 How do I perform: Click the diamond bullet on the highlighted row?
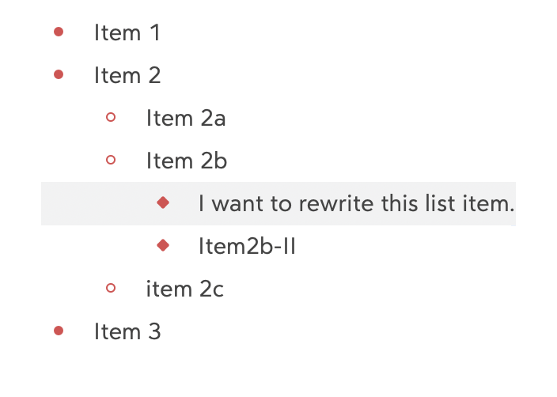coord(163,203)
